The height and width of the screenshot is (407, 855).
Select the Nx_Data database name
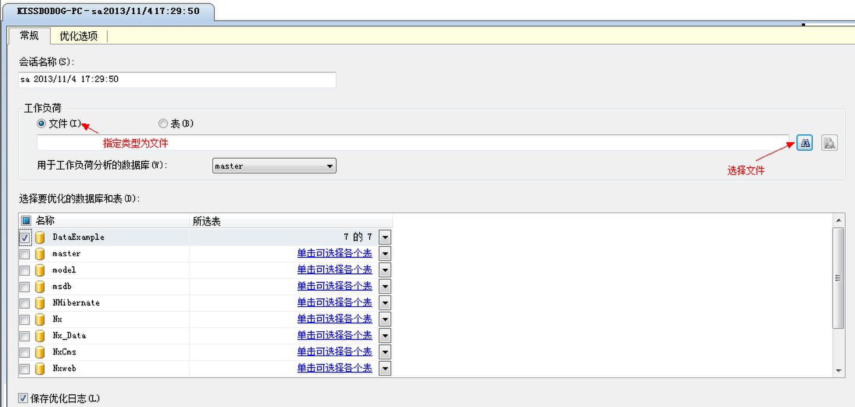point(69,336)
